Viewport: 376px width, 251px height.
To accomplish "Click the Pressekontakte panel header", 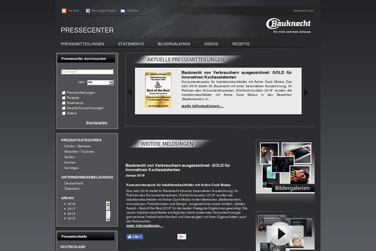I will (x=86, y=237).
